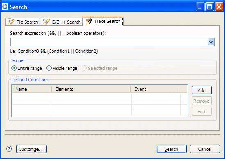The width and height of the screenshot is (225, 159).
Task: Open the File Search tab
Action: tap(23, 22)
